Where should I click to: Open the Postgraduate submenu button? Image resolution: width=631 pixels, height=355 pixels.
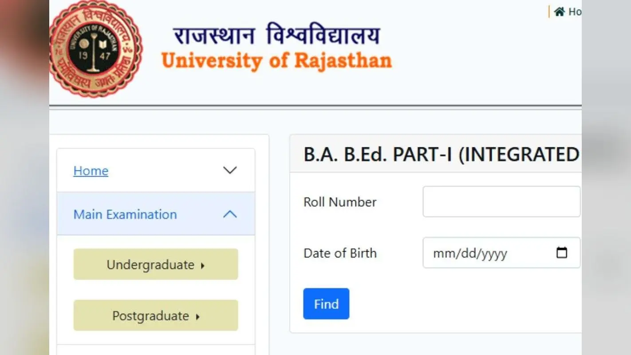point(156,315)
